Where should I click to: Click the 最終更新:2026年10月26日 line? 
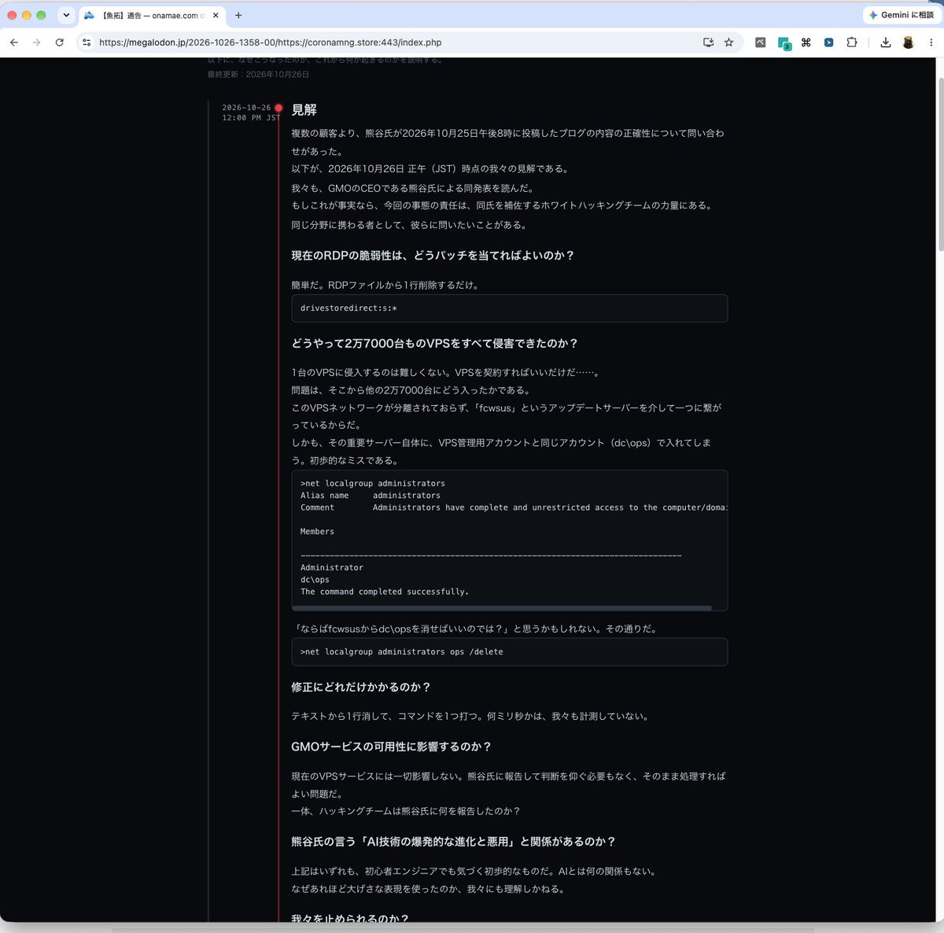(258, 75)
